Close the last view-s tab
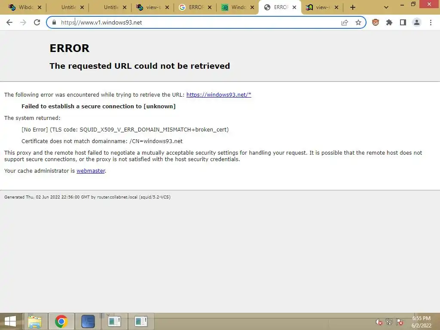This screenshot has width=440, height=330. [x=336, y=7]
